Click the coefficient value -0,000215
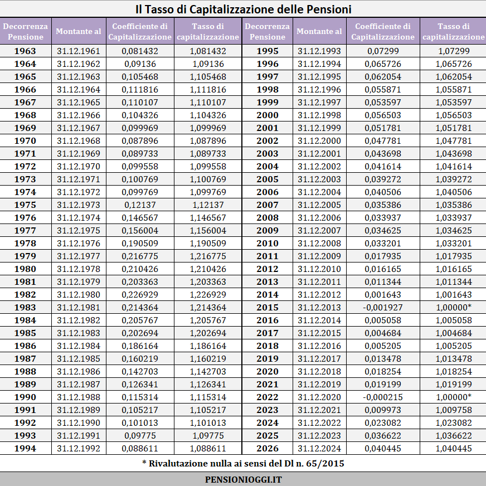The height and width of the screenshot is (486, 486). pos(382,397)
